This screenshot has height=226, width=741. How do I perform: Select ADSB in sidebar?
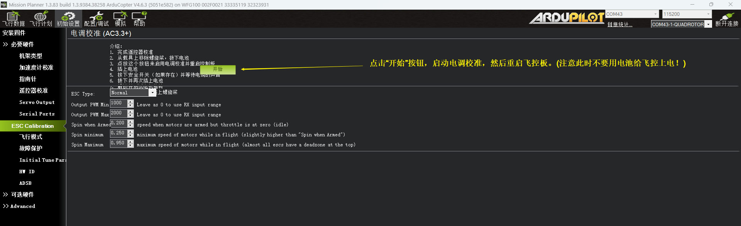[x=25, y=183]
